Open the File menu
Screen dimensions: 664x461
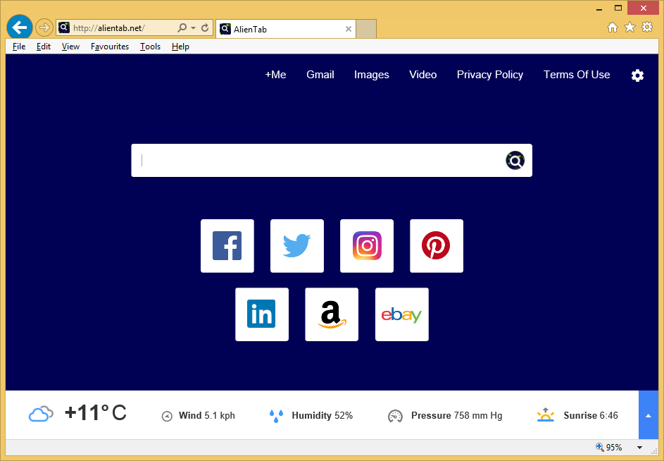point(19,47)
